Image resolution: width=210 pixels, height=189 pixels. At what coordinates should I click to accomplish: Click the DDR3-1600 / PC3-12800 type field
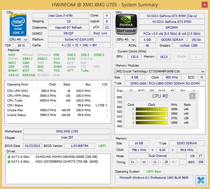tap(165, 83)
